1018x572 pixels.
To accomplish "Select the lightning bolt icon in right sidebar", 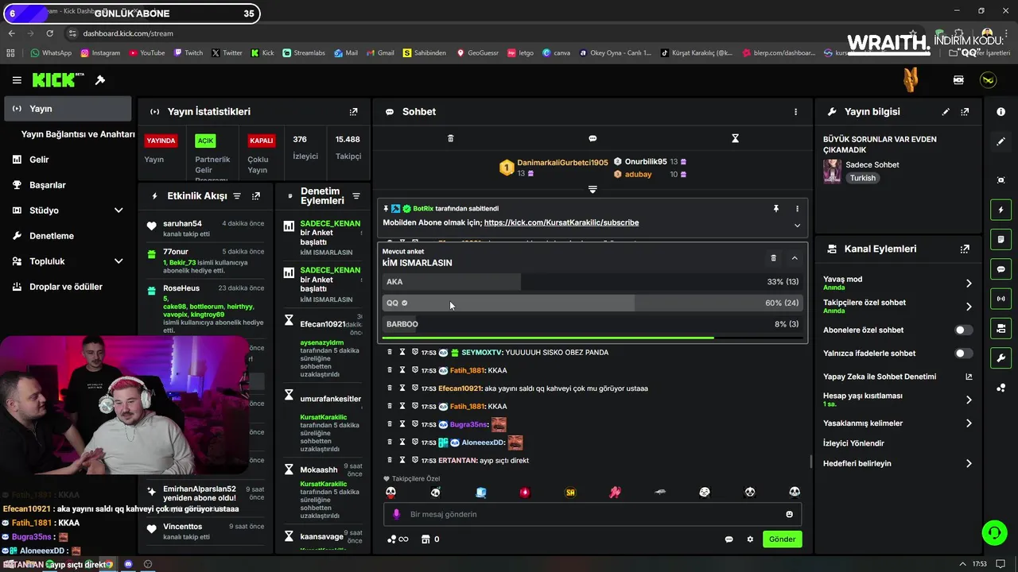I will (1001, 210).
